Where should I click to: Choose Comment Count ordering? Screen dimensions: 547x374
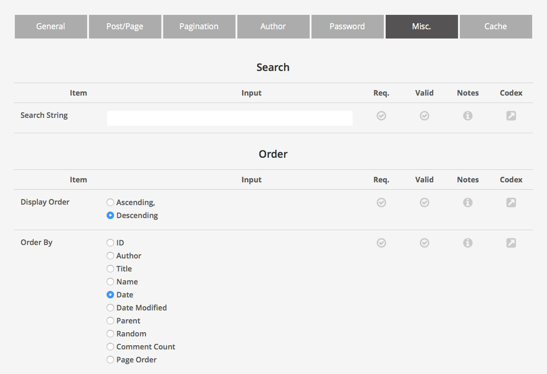110,347
